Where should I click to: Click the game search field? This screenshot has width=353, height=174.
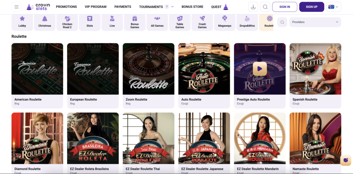[x=282, y=22]
